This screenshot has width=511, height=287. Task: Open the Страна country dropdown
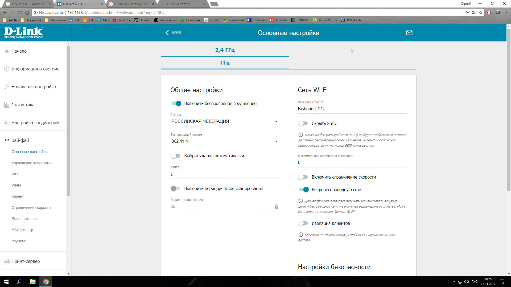point(225,121)
